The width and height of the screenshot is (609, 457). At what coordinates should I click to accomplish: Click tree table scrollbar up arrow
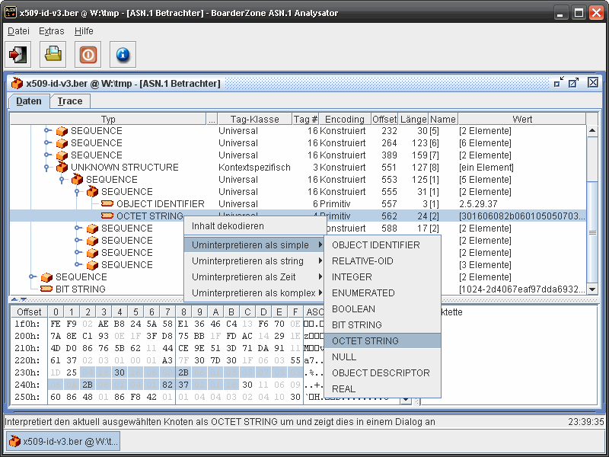click(592, 130)
